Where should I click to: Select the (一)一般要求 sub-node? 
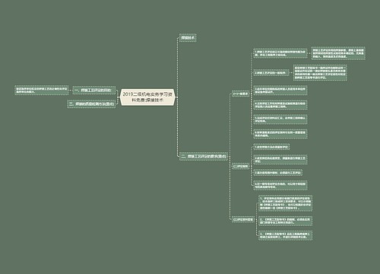point(241,94)
